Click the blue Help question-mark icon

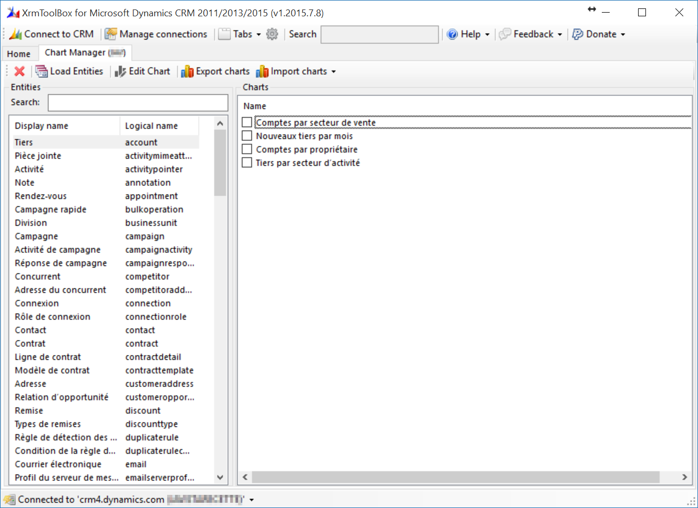452,34
